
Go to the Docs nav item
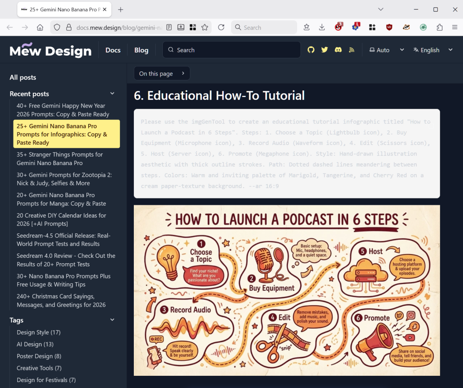coord(113,50)
